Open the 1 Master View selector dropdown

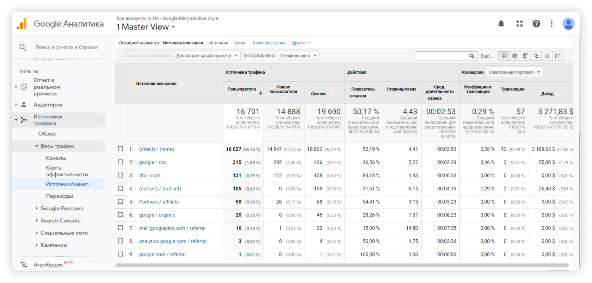coord(146,27)
